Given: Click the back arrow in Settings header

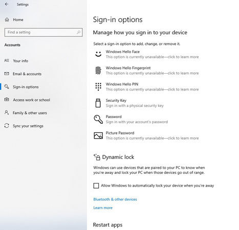Looking at the screenshot, I should (x=7, y=4).
